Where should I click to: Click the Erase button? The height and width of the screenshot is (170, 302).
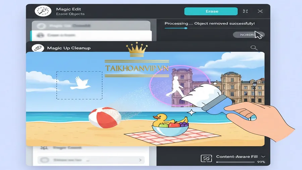point(211,11)
